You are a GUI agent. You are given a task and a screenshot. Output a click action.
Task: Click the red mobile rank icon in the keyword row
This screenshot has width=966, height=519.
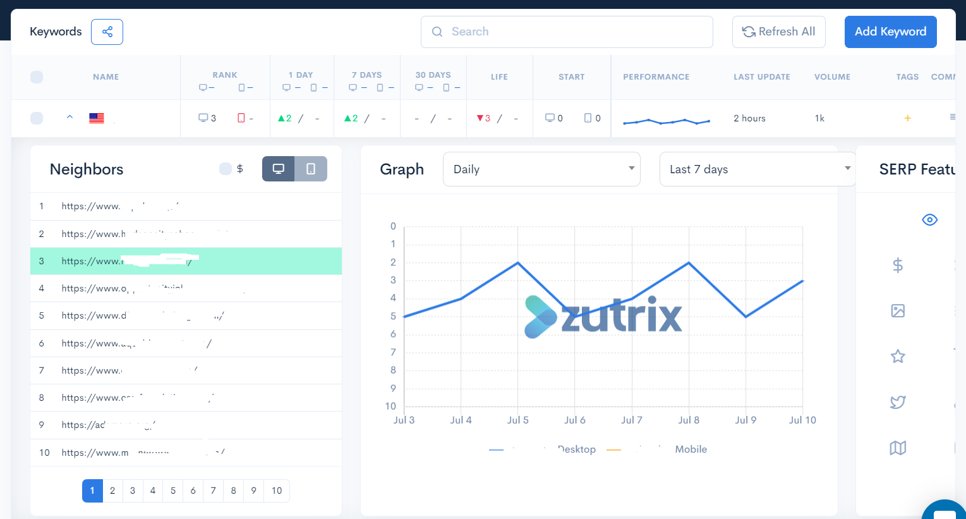tap(241, 118)
